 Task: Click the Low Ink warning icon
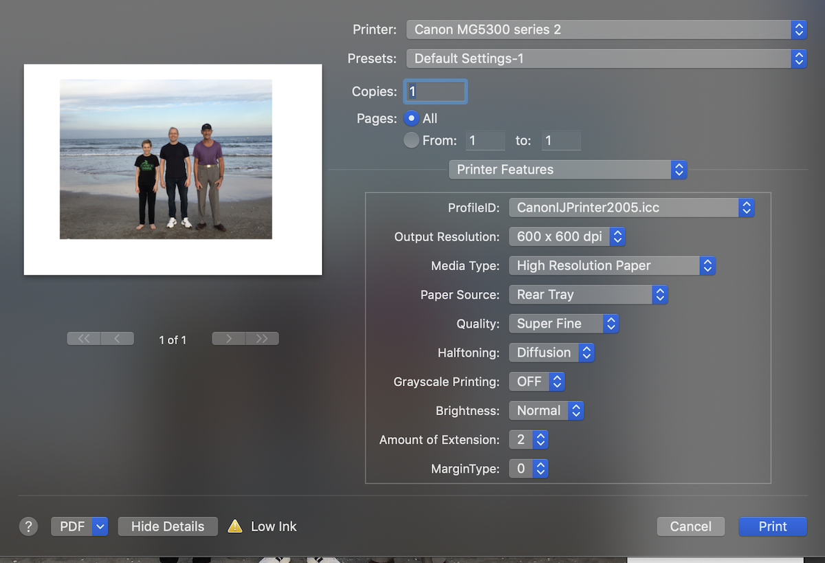pos(235,527)
